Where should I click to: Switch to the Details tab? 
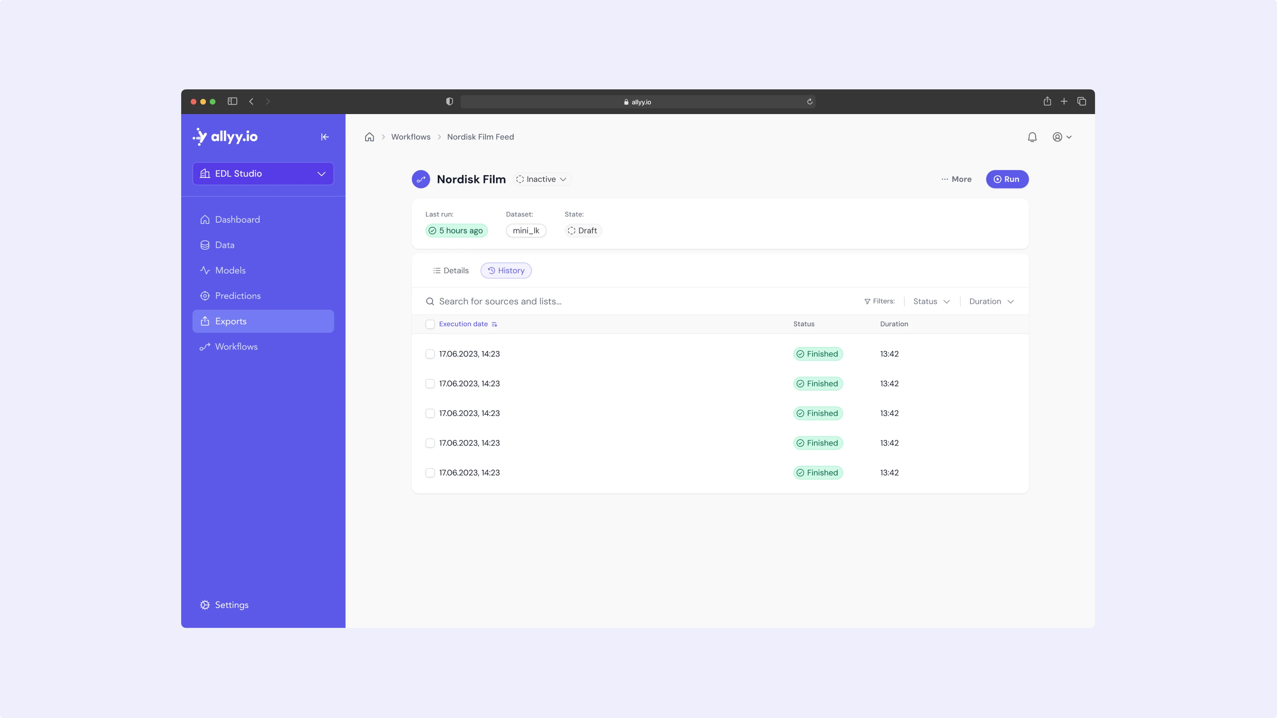(451, 270)
